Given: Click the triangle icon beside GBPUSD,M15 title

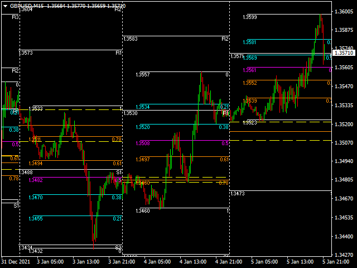Looking at the screenshot, I should [5, 6].
